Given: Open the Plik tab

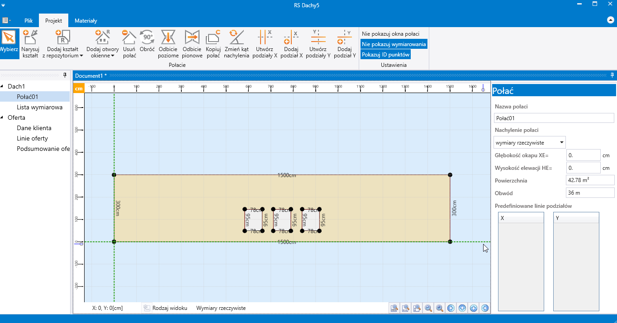Looking at the screenshot, I should point(28,21).
